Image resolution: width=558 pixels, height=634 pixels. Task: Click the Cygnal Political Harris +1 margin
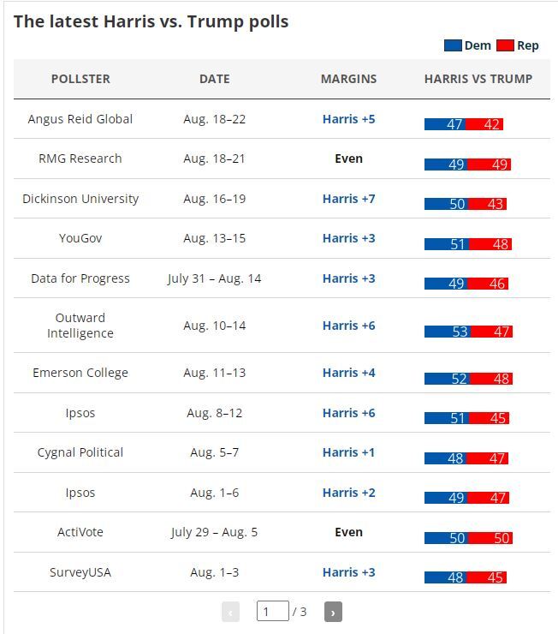[348, 452]
